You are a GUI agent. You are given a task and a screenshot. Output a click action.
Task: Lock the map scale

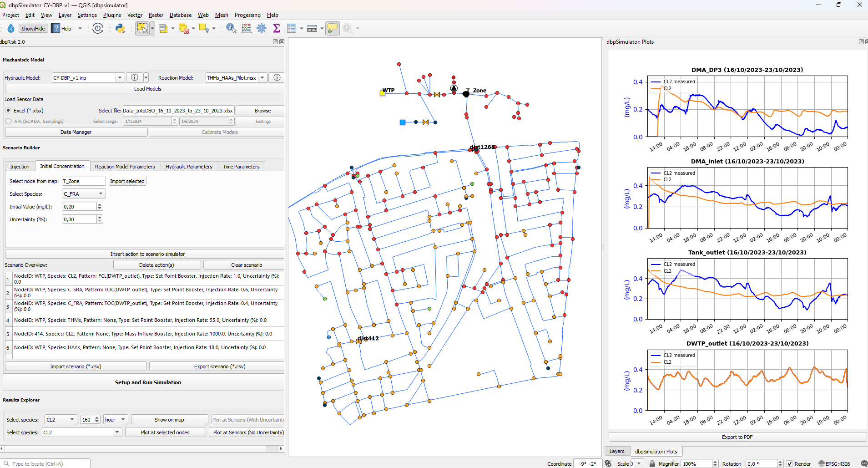pyautogui.click(x=652, y=463)
